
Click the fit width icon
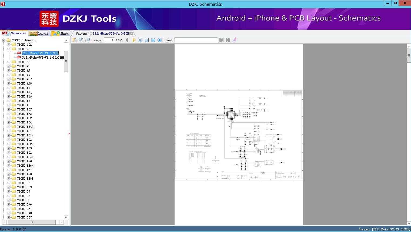click(x=140, y=40)
